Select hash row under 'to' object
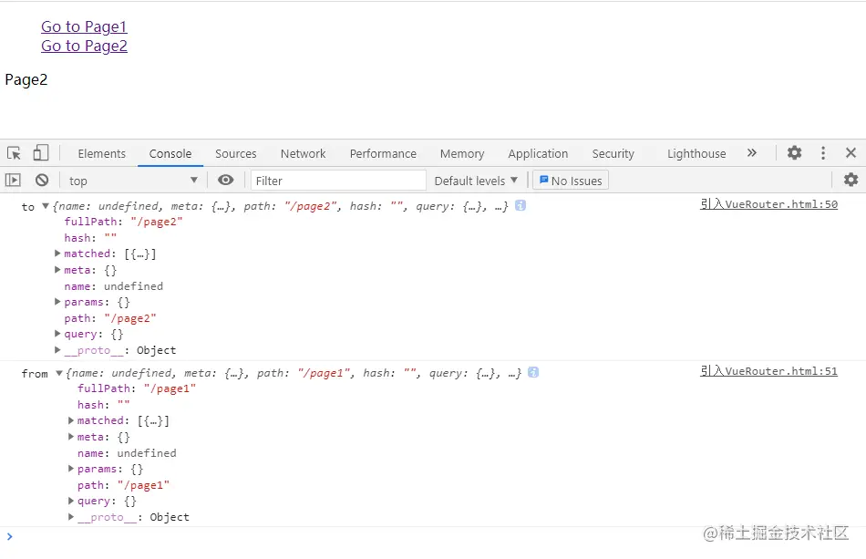 [x=90, y=237]
